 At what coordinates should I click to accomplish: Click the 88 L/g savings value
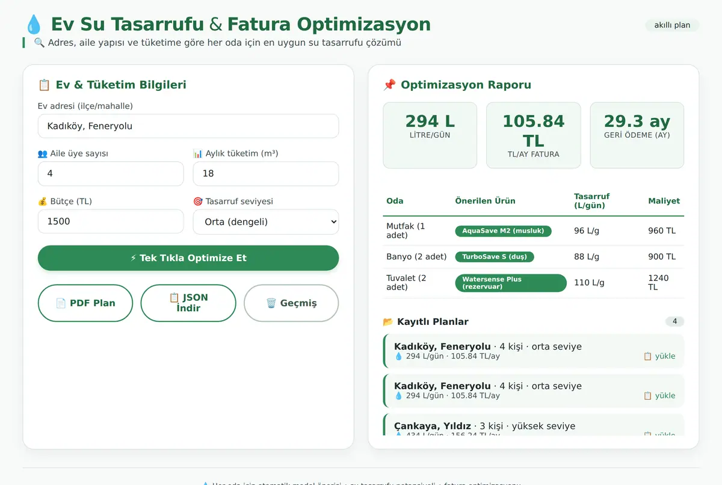(x=587, y=257)
